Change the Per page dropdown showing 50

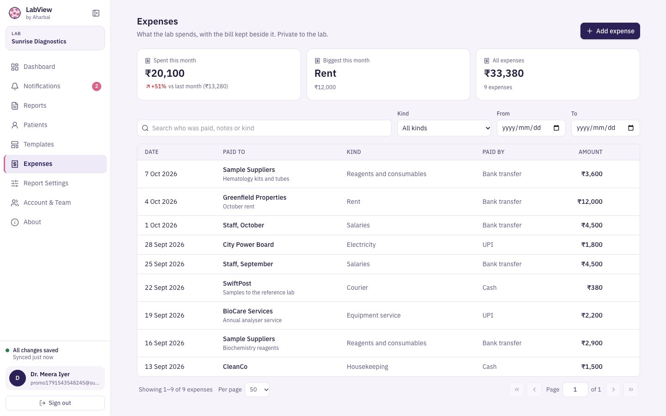coord(257,390)
